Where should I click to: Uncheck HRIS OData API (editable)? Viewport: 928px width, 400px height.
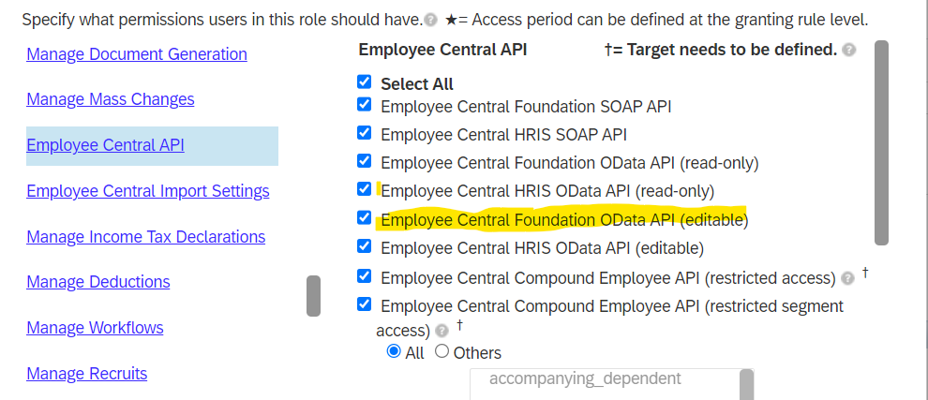(365, 245)
